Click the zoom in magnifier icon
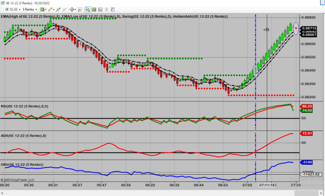Screen dimensions: 325x196 [58, 9]
